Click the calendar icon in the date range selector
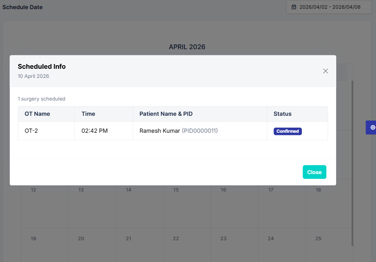The width and height of the screenshot is (376, 262). pos(294,7)
